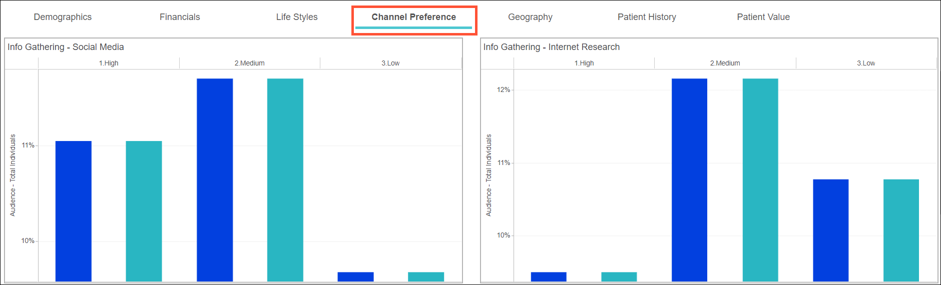Image resolution: width=941 pixels, height=285 pixels.
Task: Select the Life Styles tab
Action: (297, 17)
